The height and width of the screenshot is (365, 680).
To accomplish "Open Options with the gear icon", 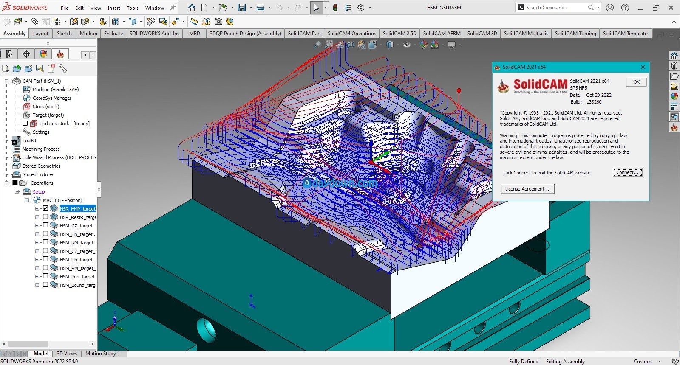I will [x=361, y=8].
